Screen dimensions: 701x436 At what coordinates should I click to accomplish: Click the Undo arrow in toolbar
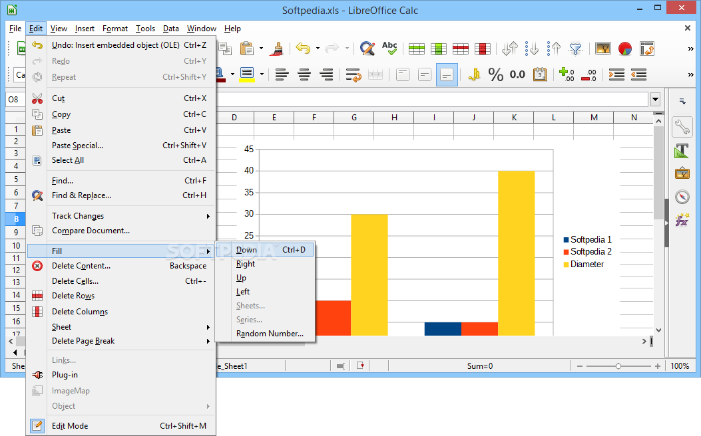[303, 49]
